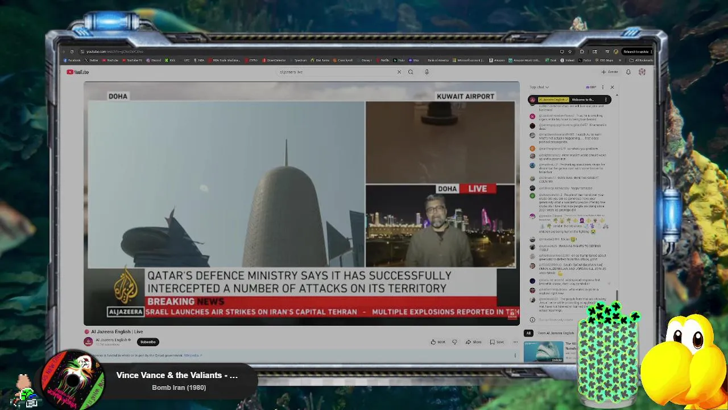Open live chat three-dot options menu
This screenshot has height=410, width=728.
tap(603, 87)
